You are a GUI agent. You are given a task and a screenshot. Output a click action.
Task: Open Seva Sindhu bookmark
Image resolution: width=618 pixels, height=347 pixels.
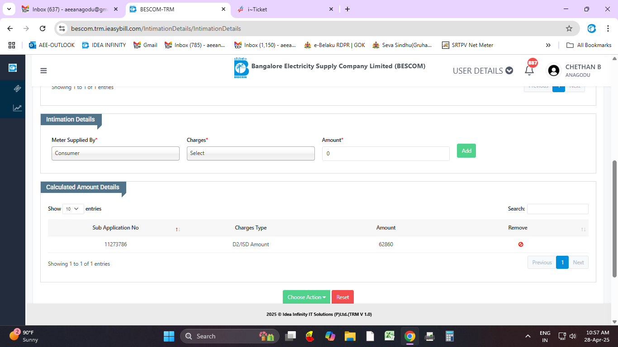(402, 45)
